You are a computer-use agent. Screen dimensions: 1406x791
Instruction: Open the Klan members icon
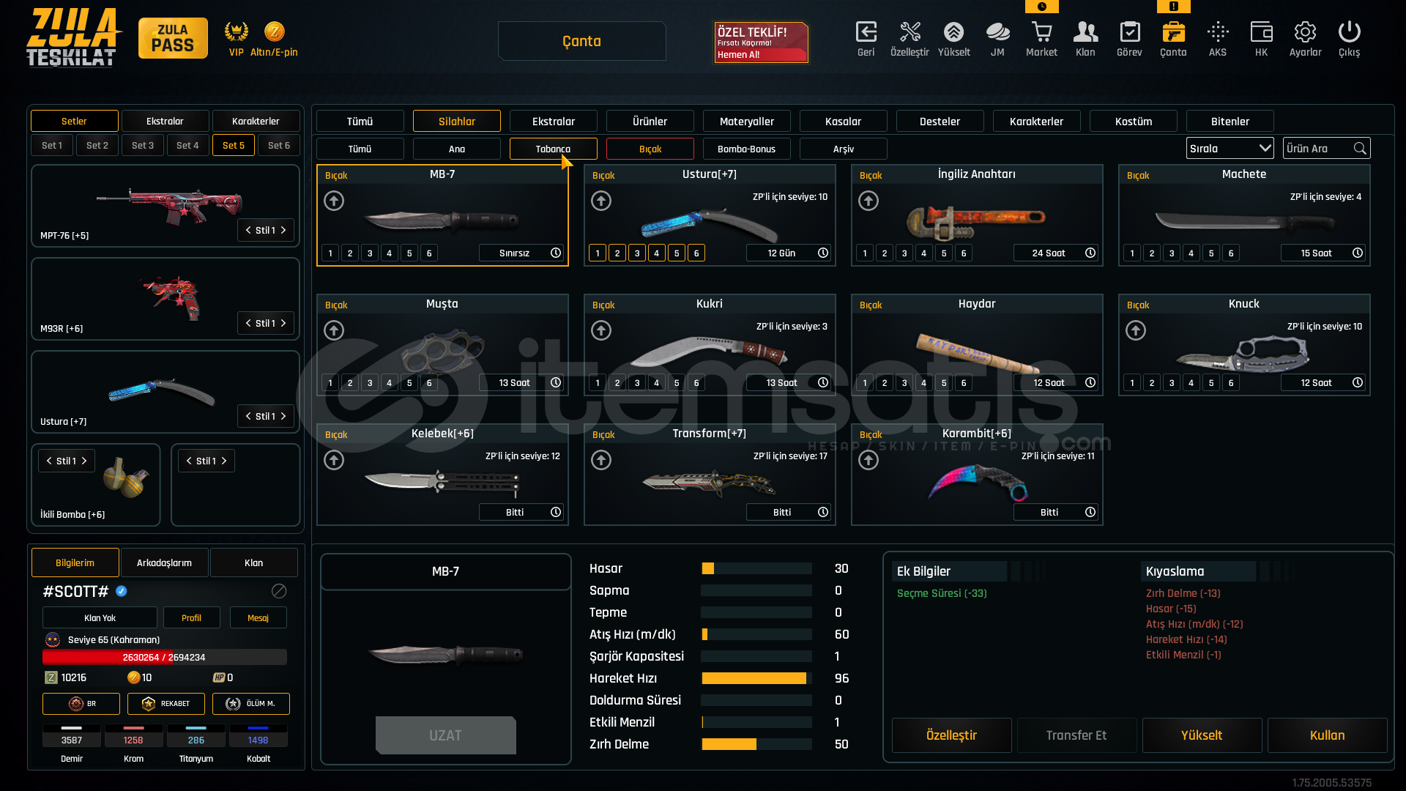coord(1085,32)
